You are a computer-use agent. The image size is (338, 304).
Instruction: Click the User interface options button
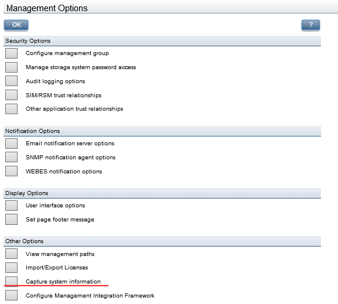(12, 206)
